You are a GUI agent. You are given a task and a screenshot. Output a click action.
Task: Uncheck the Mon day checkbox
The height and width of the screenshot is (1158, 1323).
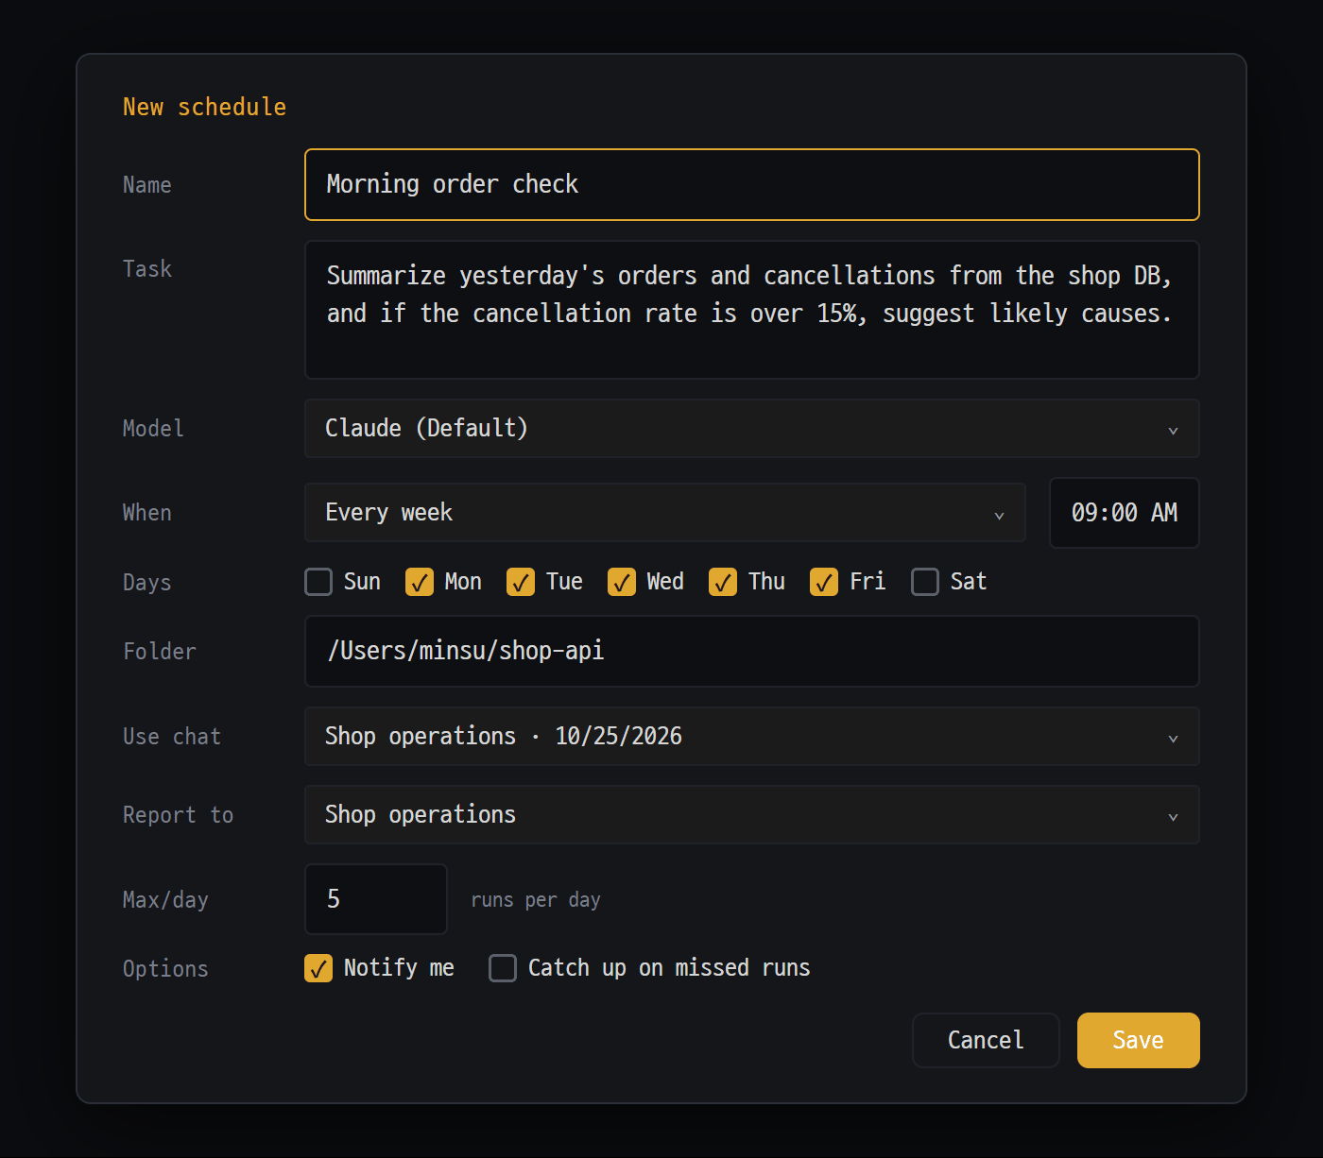[420, 582]
